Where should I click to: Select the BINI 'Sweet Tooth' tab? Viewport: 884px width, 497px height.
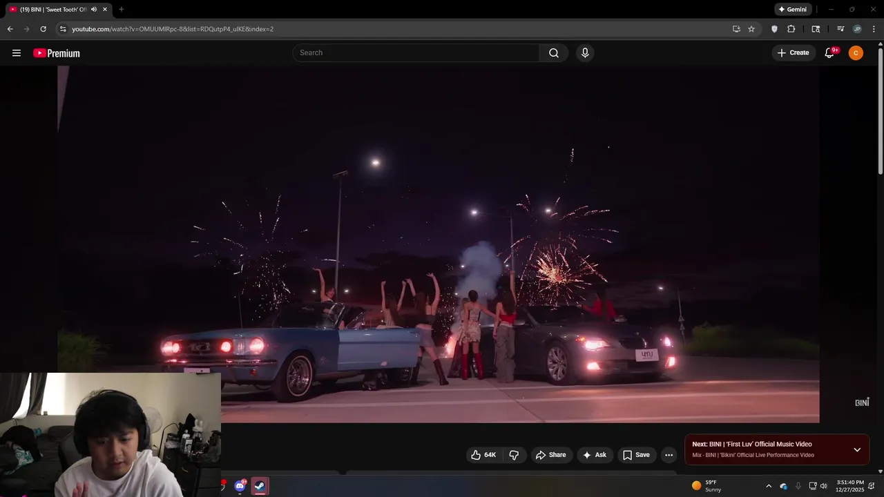(x=53, y=10)
